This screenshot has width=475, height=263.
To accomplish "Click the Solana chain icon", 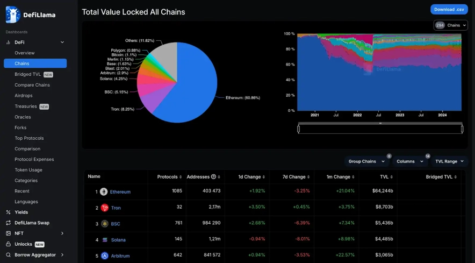I will point(104,239).
